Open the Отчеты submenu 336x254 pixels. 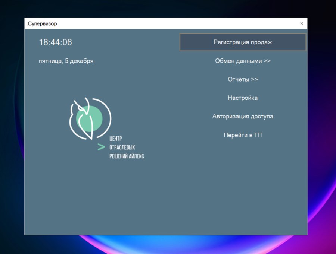point(243,79)
